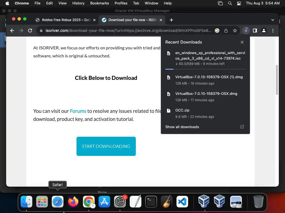Launch Firefox from the Dock
Image resolution: width=285 pixels, height=213 pixels.
click(73, 202)
